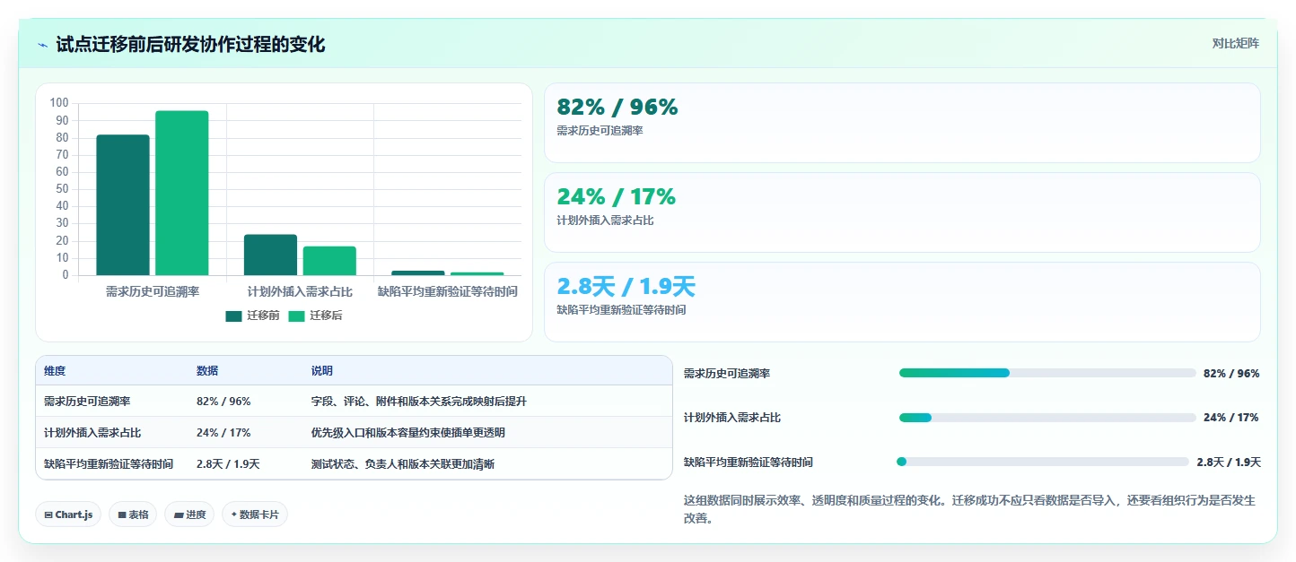Select the 82% / 96% data card value

pos(617,108)
